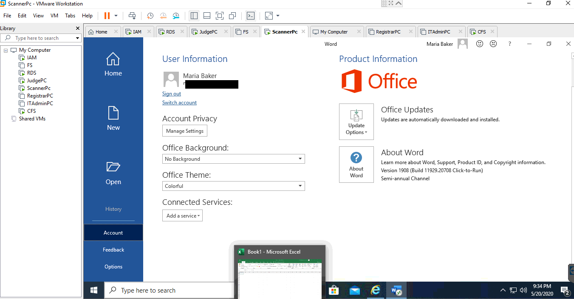Open the View menu
Viewport: 574px width, 299px height.
pyautogui.click(x=38, y=16)
